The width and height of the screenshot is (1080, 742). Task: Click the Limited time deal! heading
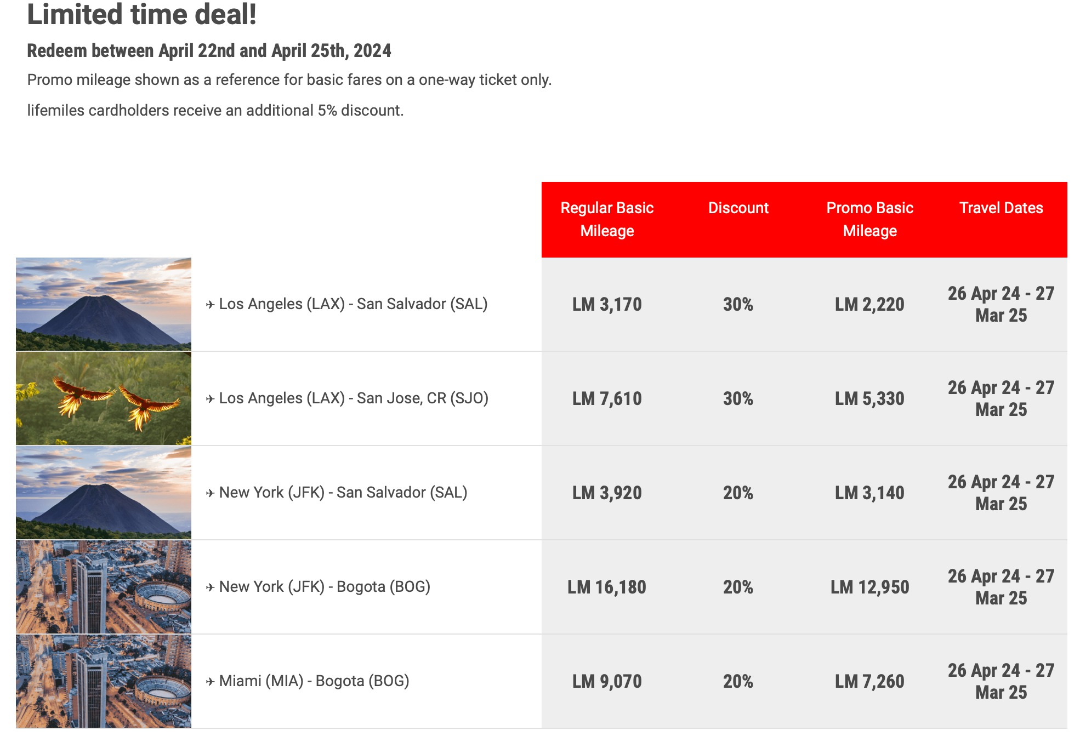click(142, 15)
